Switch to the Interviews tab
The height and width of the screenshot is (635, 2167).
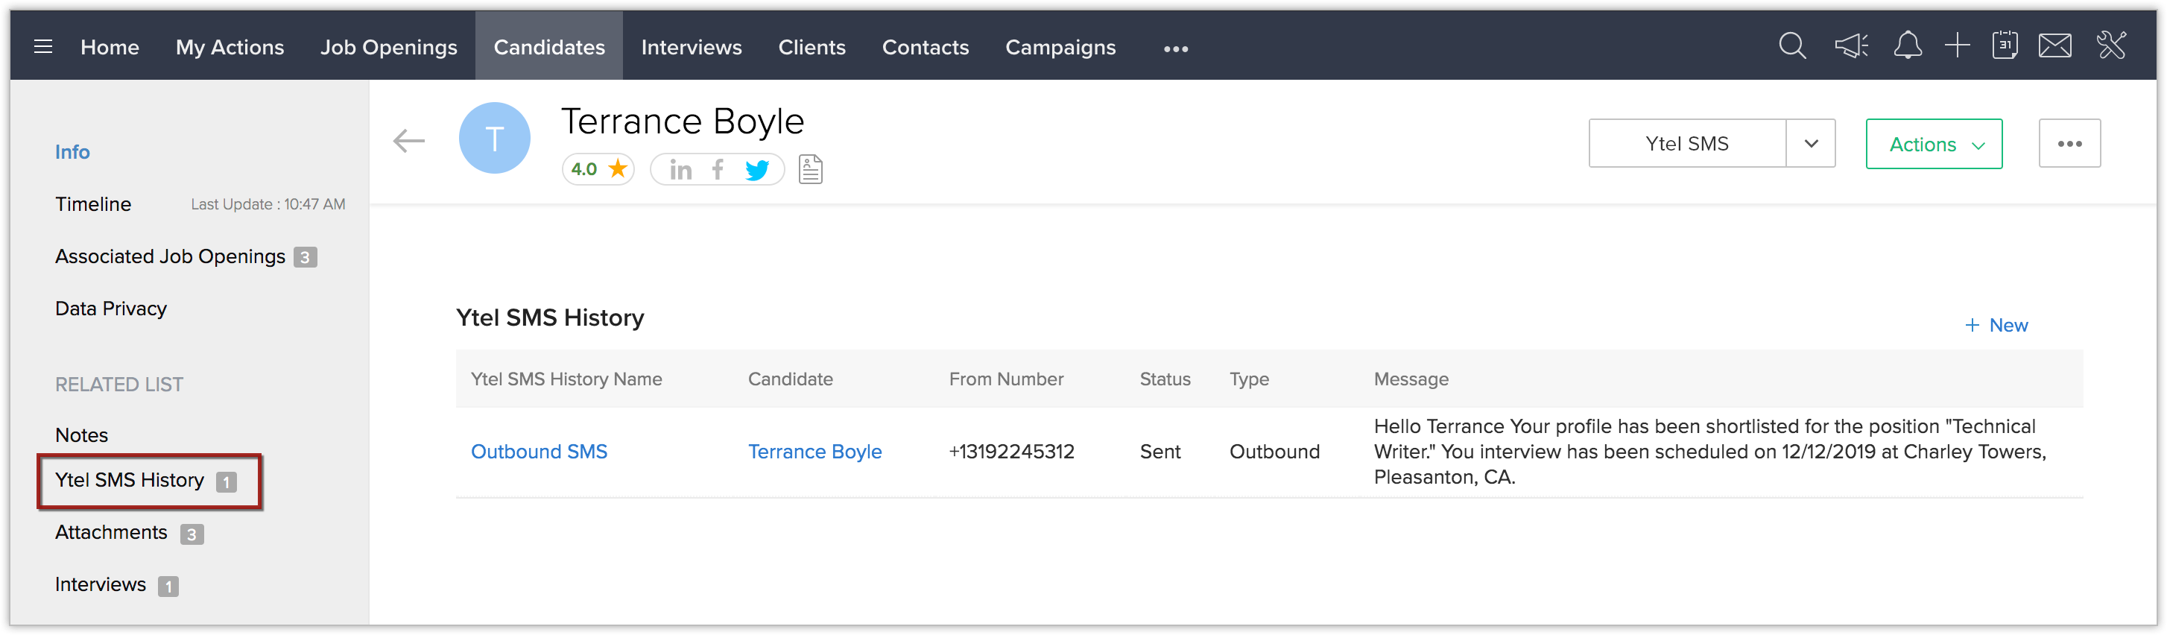click(x=691, y=47)
